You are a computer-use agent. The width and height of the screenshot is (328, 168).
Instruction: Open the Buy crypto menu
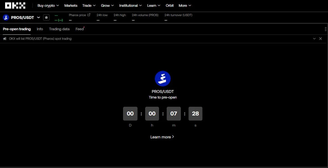pos(48,6)
